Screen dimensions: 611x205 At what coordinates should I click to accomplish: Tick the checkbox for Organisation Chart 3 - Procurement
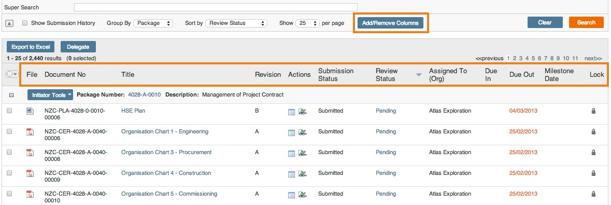pyautogui.click(x=9, y=152)
